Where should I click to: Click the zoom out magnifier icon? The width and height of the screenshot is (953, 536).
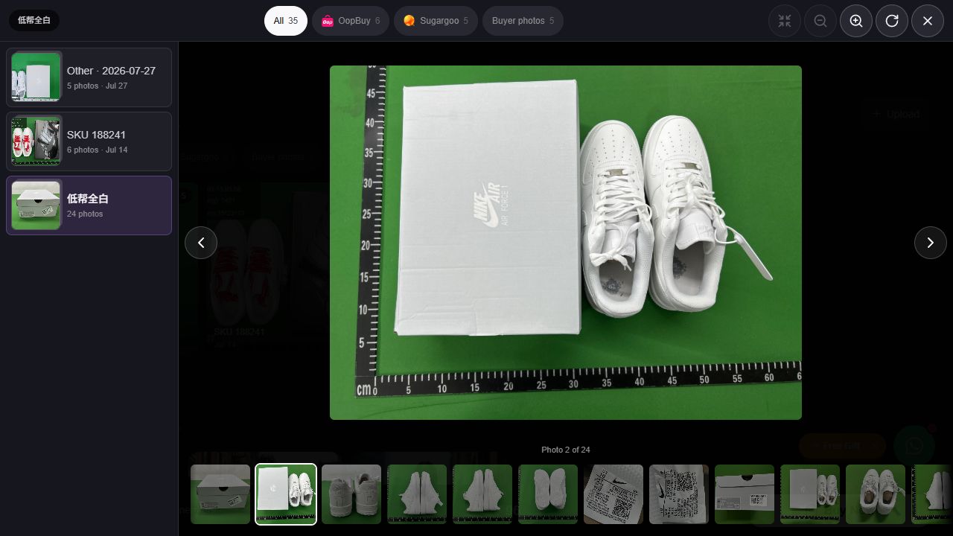820,21
